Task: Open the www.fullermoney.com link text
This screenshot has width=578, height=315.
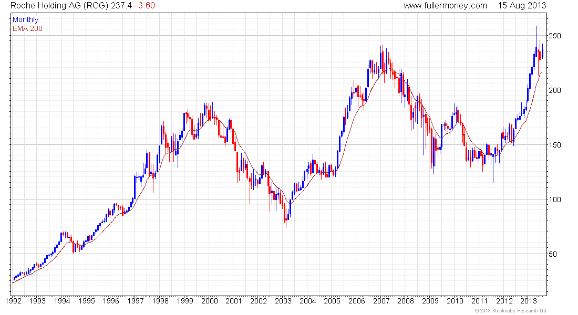Action: 445,6
